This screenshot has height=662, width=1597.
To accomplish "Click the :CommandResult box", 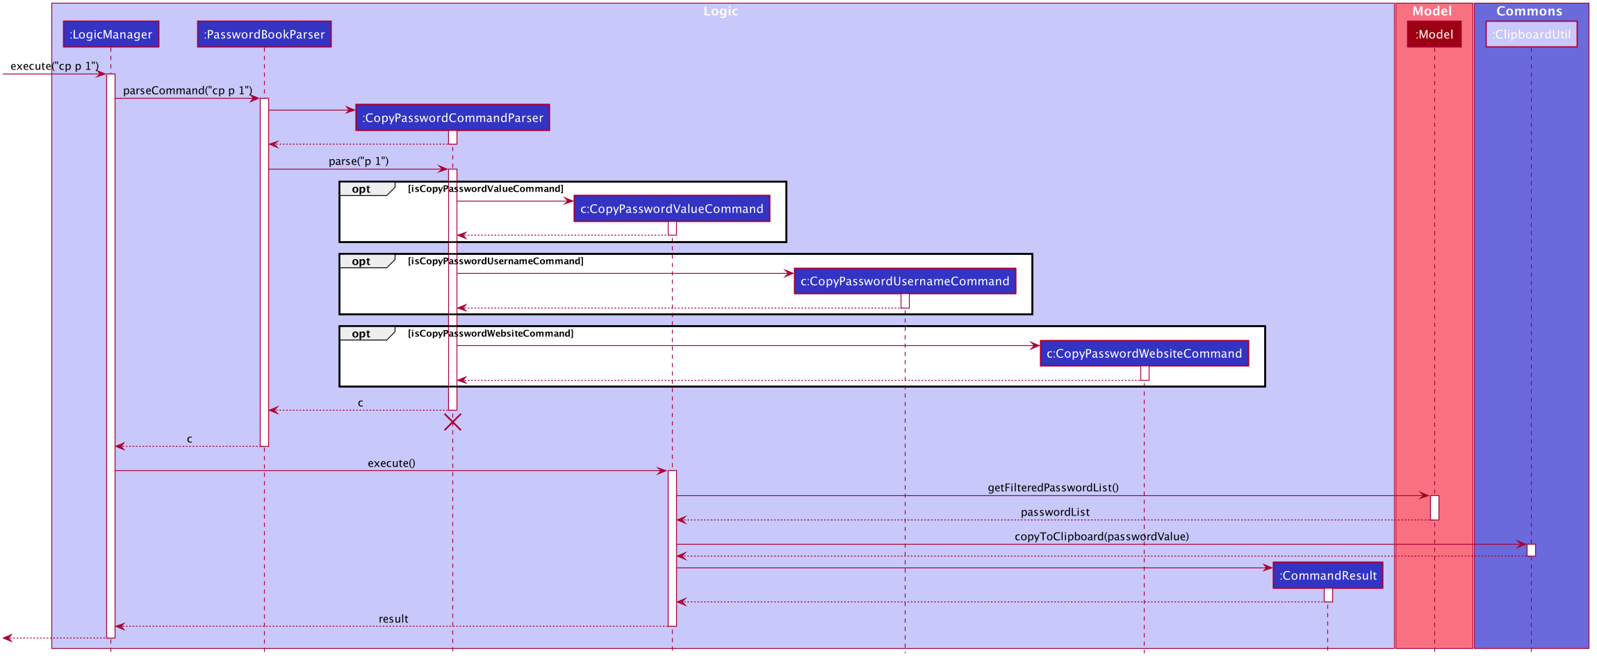I will 1328,575.
